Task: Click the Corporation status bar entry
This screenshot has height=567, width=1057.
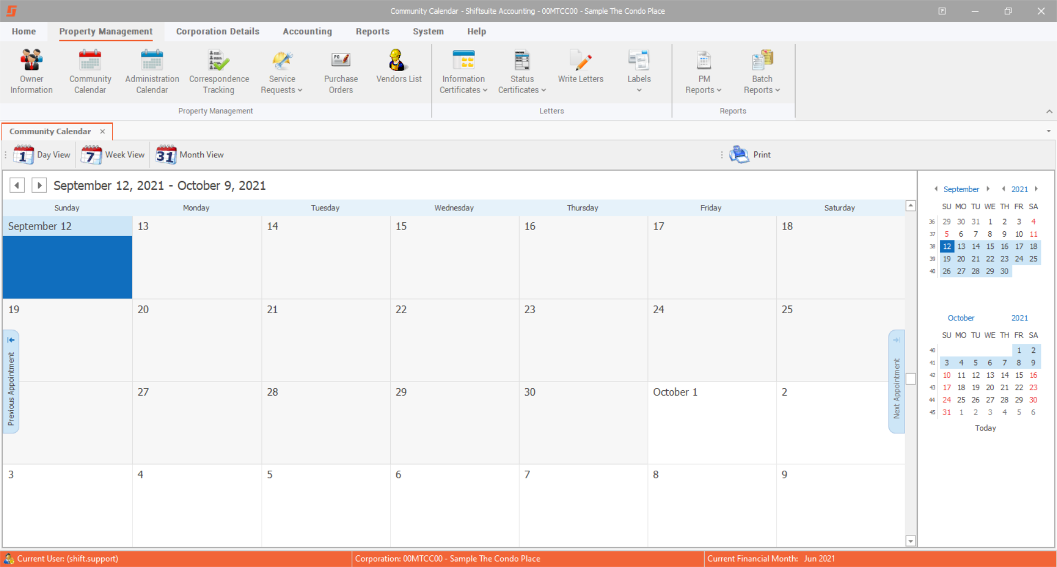Action: point(448,559)
